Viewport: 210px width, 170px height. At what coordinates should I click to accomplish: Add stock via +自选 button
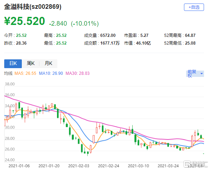coord(194,7)
